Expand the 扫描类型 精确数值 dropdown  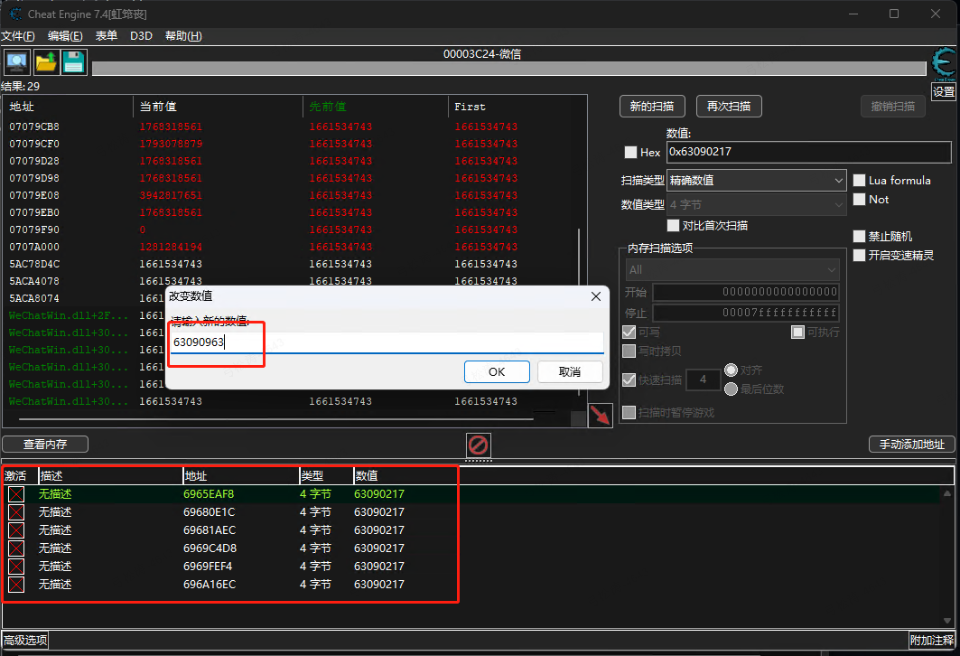756,180
